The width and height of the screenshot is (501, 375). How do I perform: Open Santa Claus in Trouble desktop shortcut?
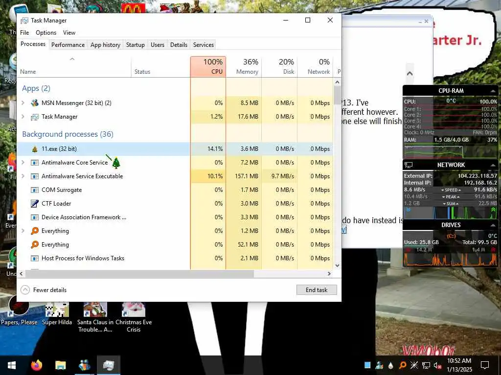95,317
